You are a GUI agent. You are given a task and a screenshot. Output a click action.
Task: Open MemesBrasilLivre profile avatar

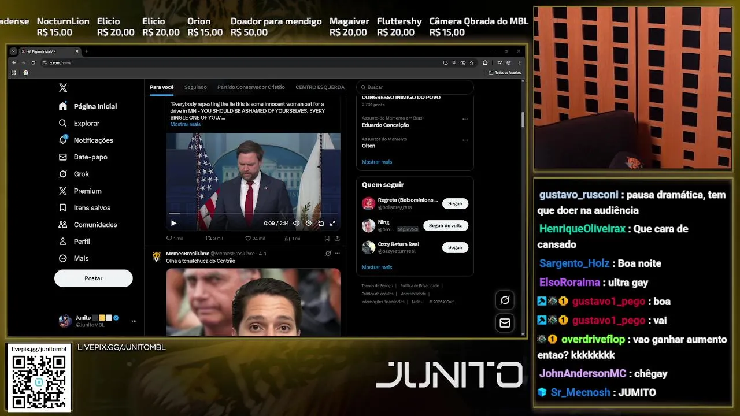click(x=156, y=257)
